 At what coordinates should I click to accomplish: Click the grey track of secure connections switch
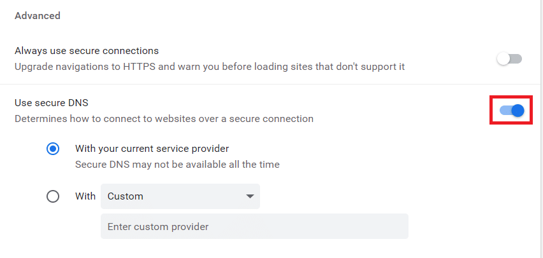pyautogui.click(x=516, y=58)
